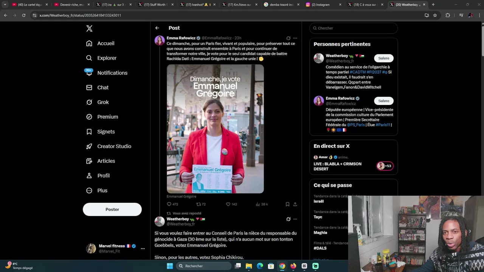Open Articles section
This screenshot has height=272, width=484.
[x=101, y=161]
